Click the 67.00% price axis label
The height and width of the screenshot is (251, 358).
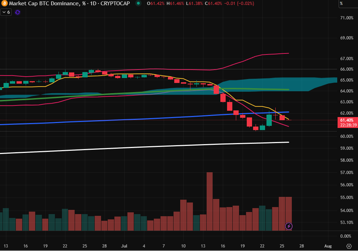(347, 59)
